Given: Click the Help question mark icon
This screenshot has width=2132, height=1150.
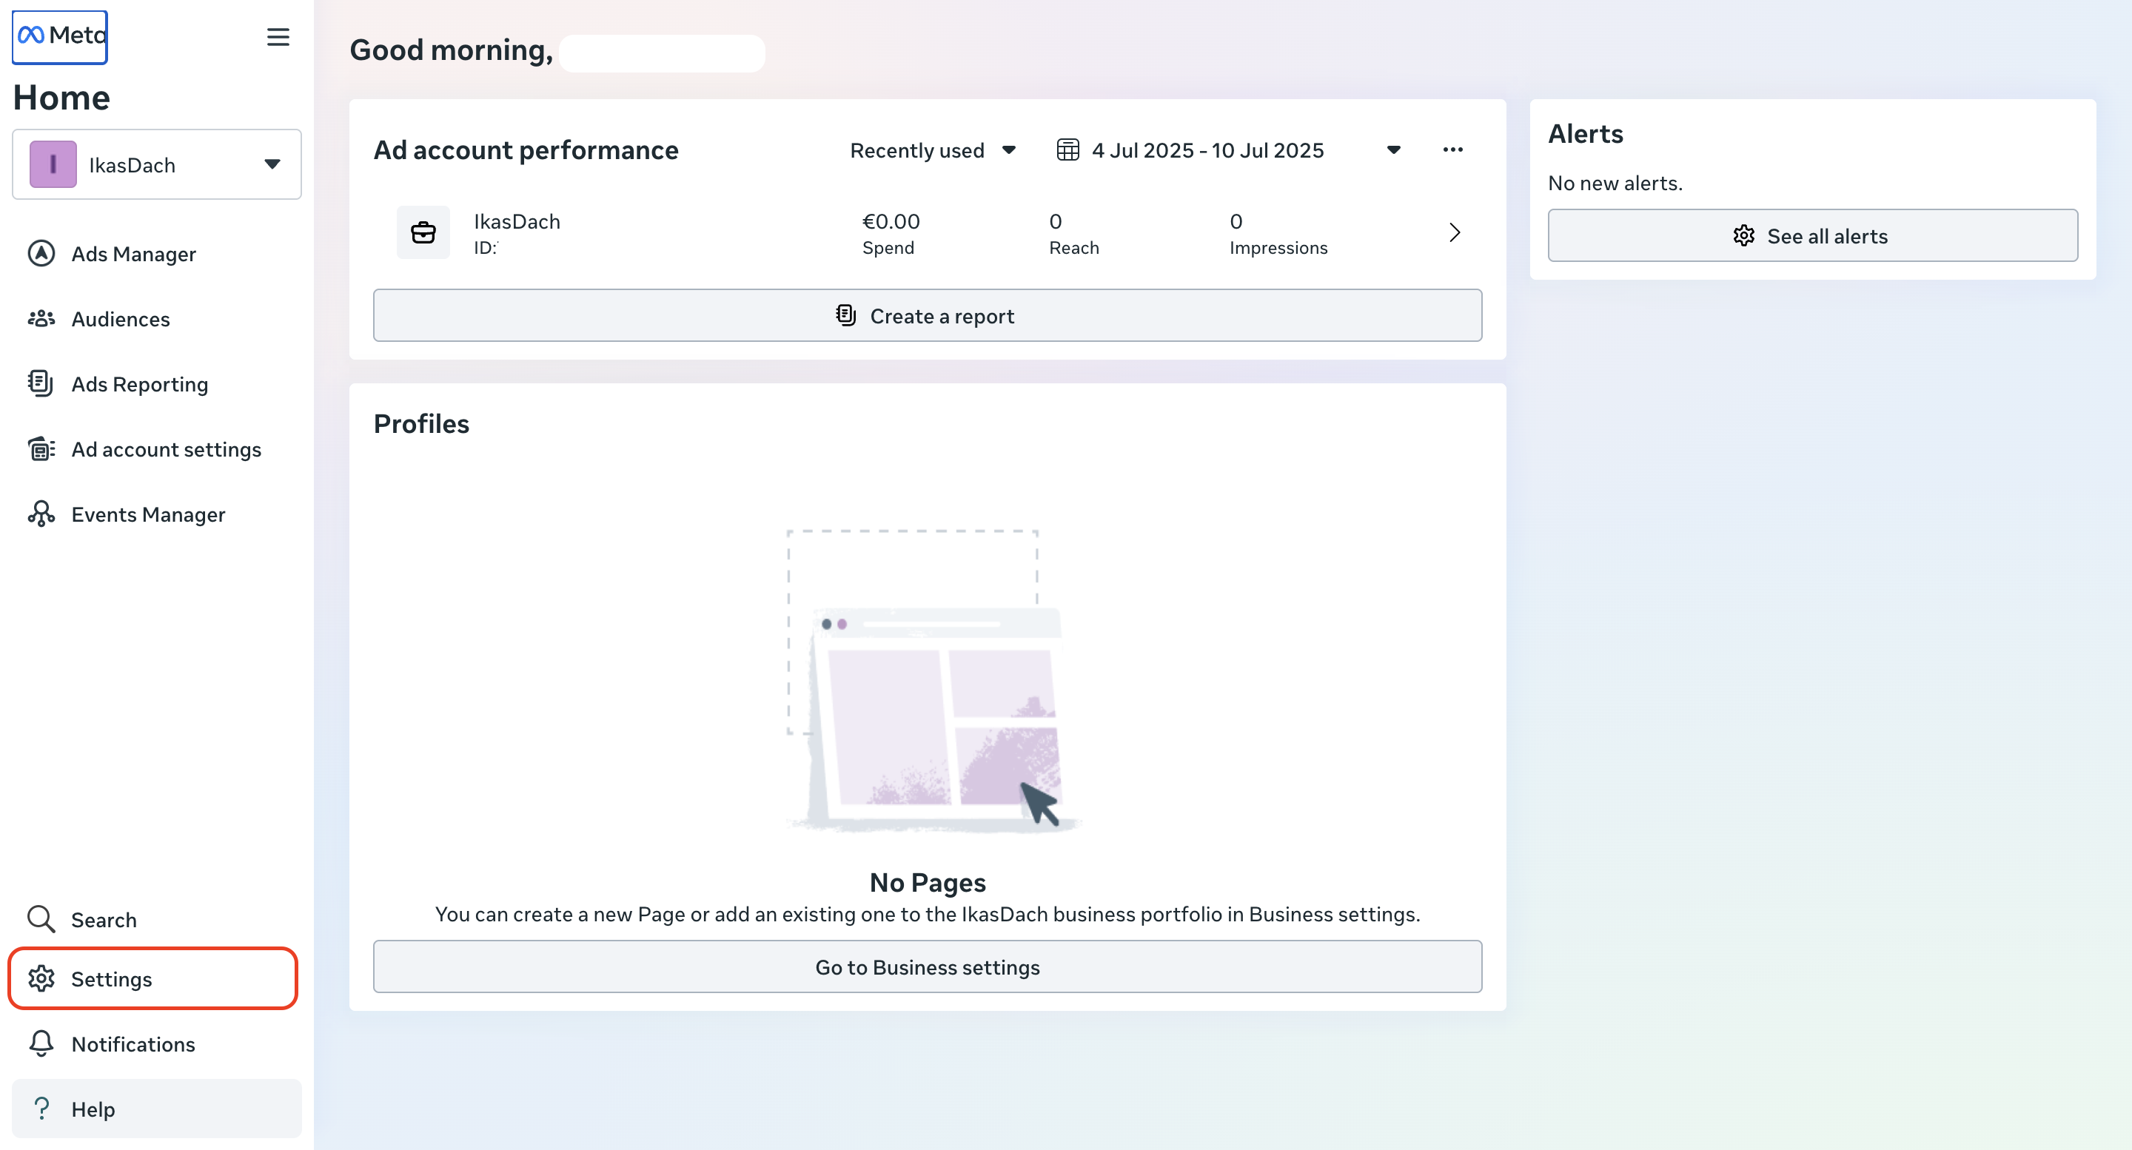Looking at the screenshot, I should point(41,1109).
